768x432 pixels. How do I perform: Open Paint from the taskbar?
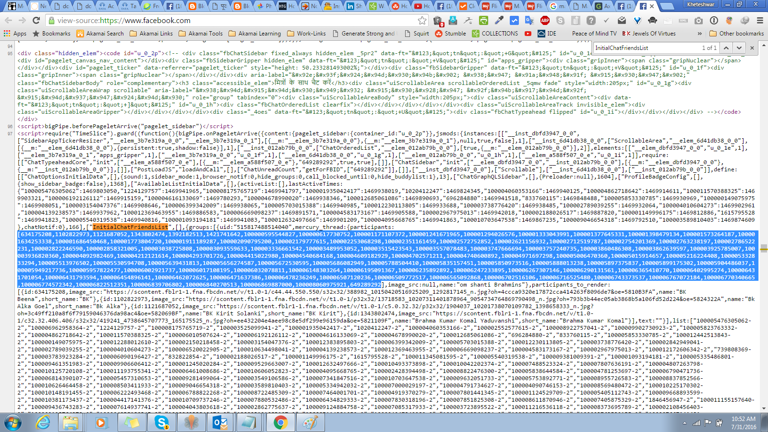(x=310, y=422)
